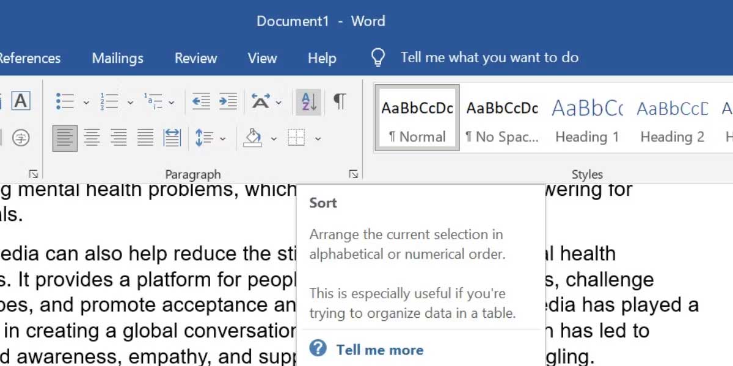Open numbering library dropdown arrow
The image size is (733, 366).
pos(130,102)
